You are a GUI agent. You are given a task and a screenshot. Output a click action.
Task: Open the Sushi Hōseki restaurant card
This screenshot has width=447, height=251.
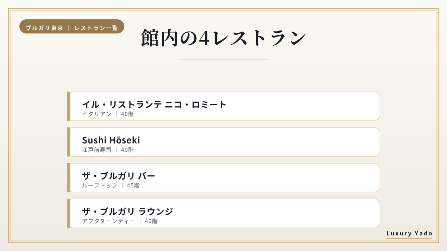(223, 142)
